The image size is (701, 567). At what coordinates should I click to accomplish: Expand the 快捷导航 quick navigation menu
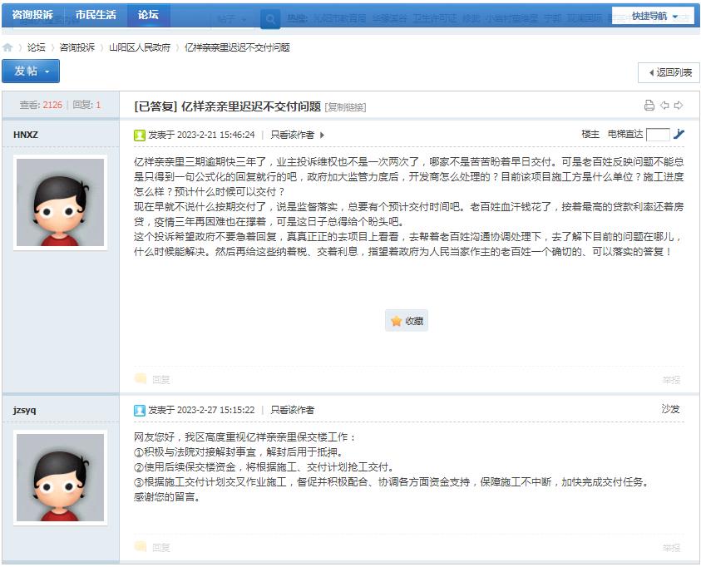point(654,16)
